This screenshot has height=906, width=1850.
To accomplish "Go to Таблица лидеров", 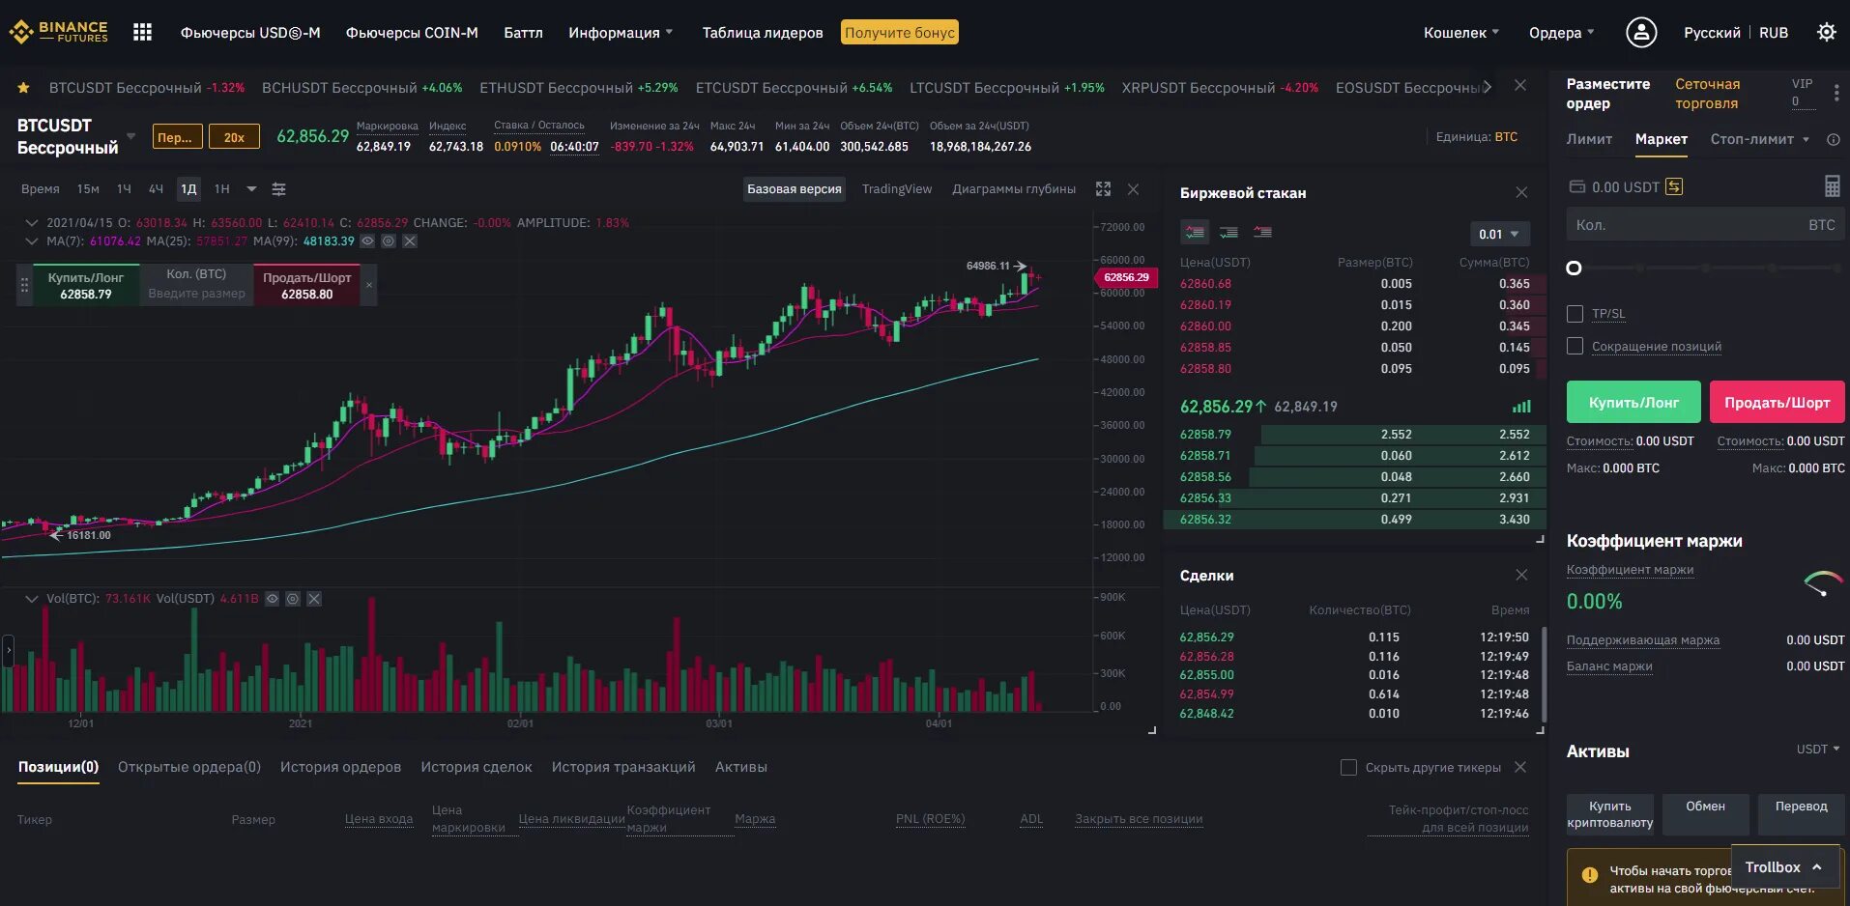I will [763, 33].
